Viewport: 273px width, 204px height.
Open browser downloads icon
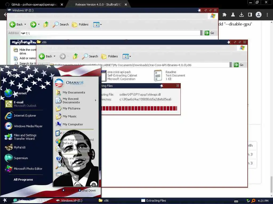[x=242, y=15]
